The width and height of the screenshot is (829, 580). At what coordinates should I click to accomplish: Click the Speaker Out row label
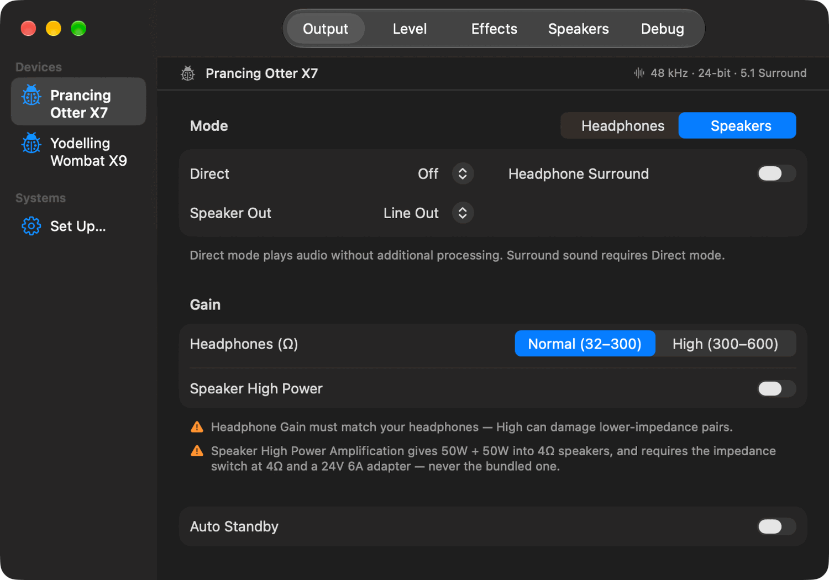pos(230,213)
